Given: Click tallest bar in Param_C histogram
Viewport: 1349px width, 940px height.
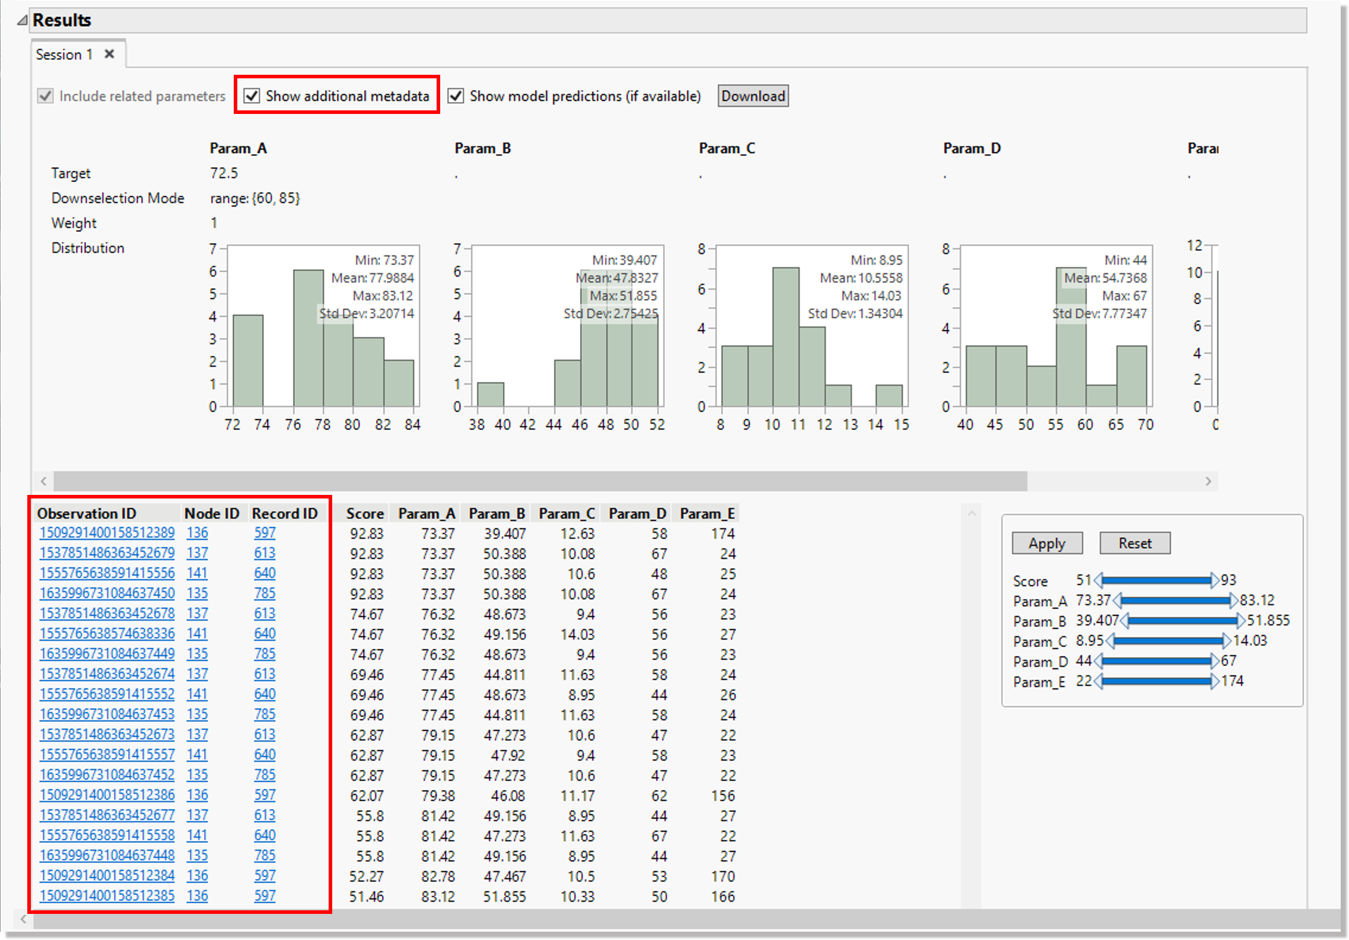Looking at the screenshot, I should (786, 337).
